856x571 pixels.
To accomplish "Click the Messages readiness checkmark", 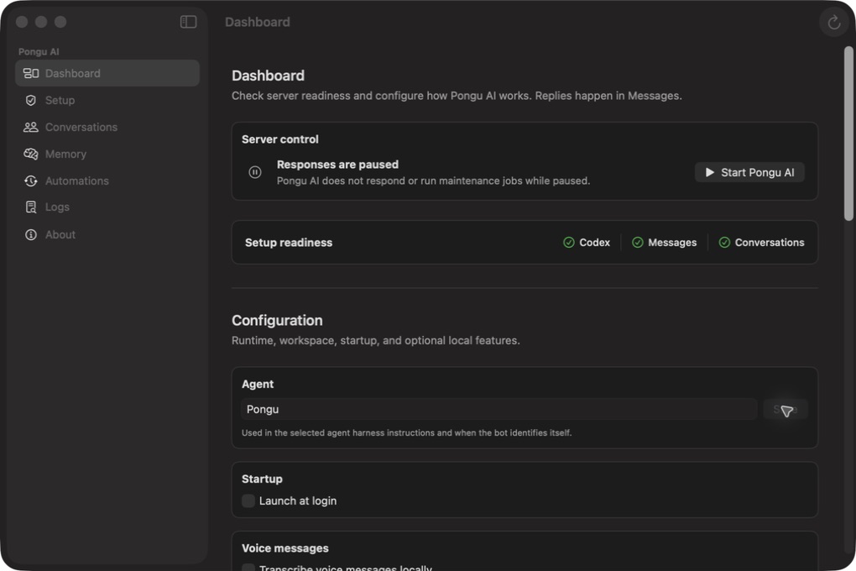I will pyautogui.click(x=638, y=242).
